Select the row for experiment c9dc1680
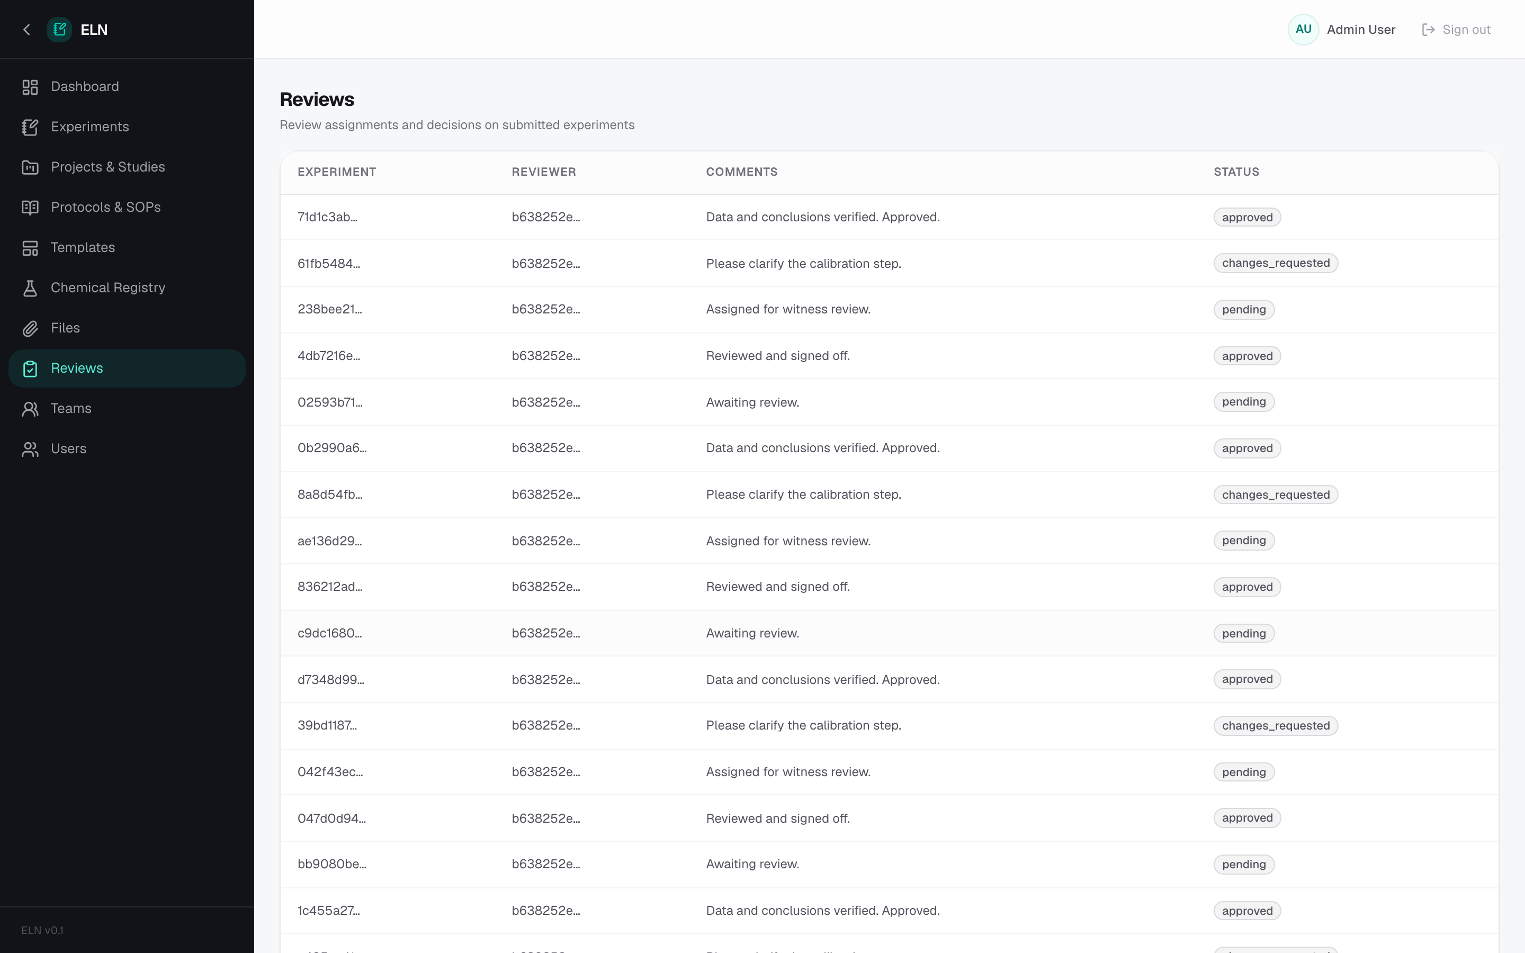1525x953 pixels. (x=889, y=633)
